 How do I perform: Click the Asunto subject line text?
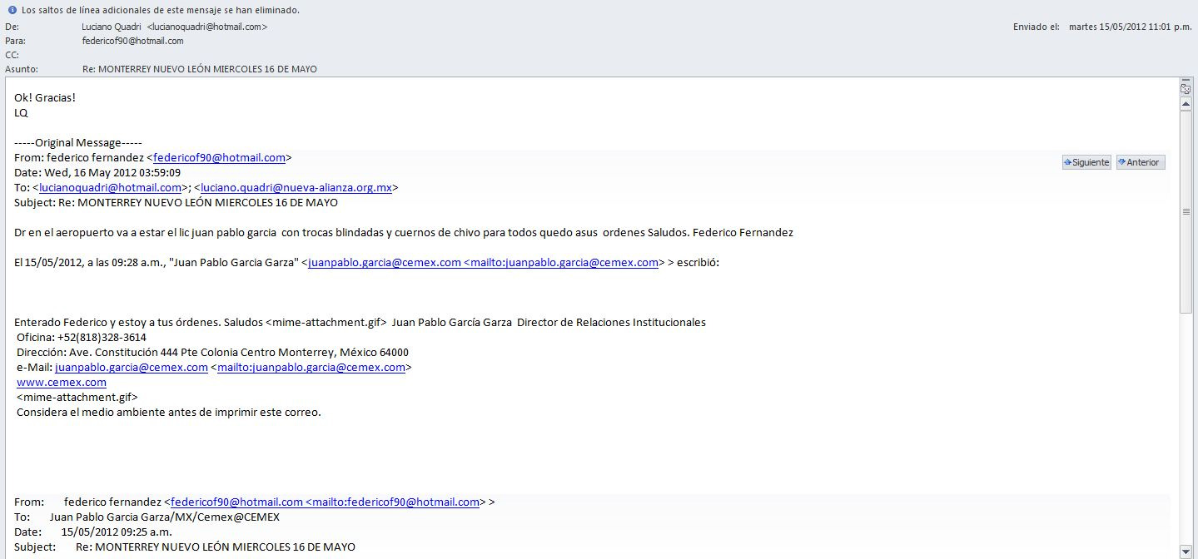pos(200,69)
